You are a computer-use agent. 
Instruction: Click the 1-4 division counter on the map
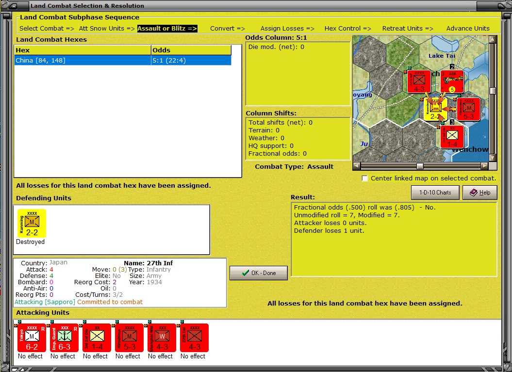point(452,137)
